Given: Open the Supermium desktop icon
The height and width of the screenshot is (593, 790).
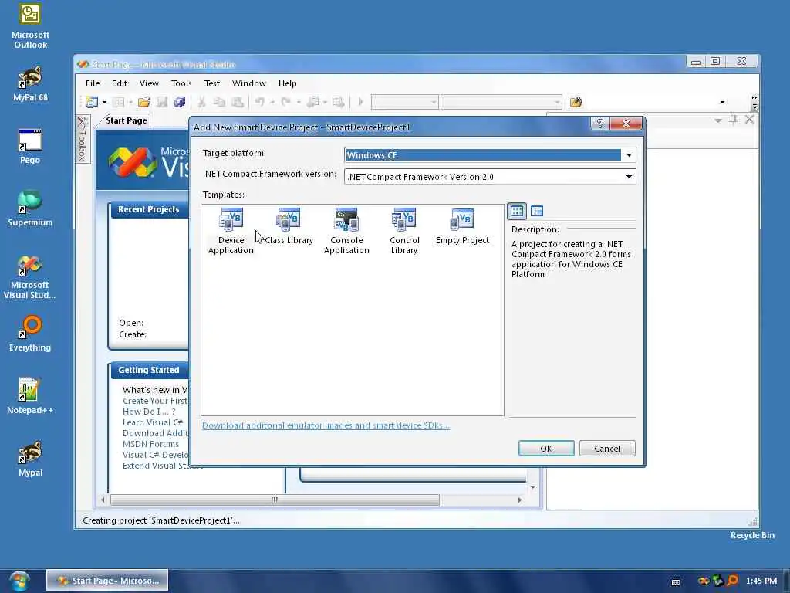Looking at the screenshot, I should [30, 208].
